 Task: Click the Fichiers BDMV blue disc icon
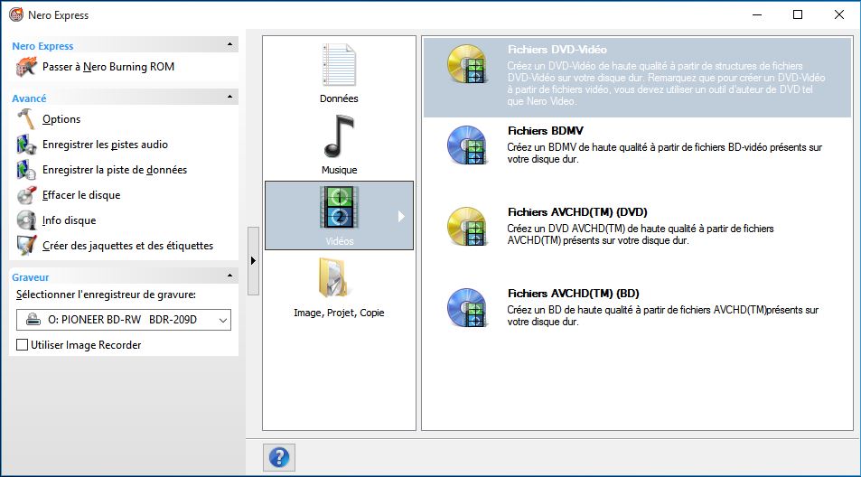(x=467, y=145)
